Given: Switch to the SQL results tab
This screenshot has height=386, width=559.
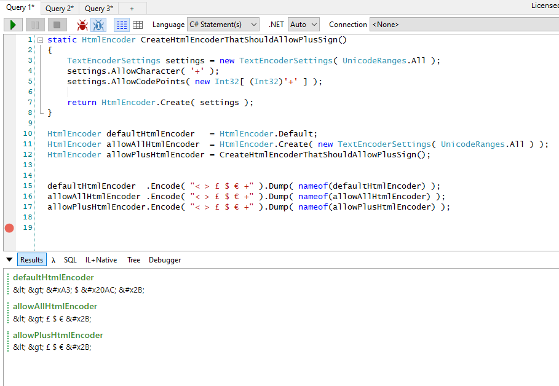Looking at the screenshot, I should (x=70, y=259).
